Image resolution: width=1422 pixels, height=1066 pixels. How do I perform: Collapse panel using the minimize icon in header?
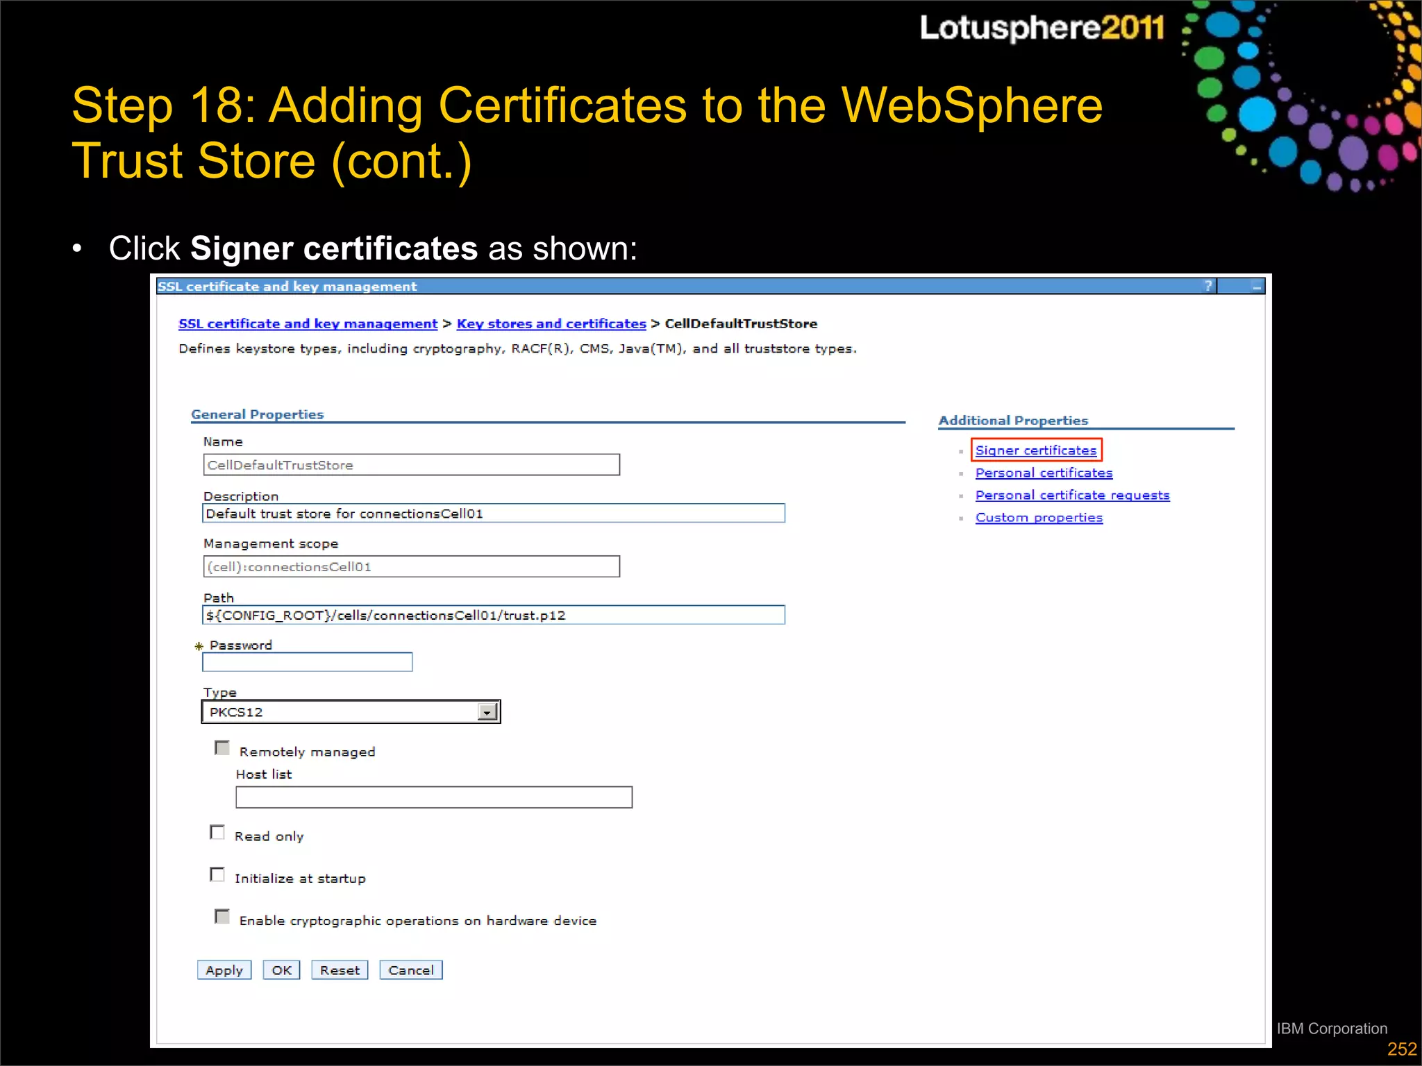(x=1256, y=286)
